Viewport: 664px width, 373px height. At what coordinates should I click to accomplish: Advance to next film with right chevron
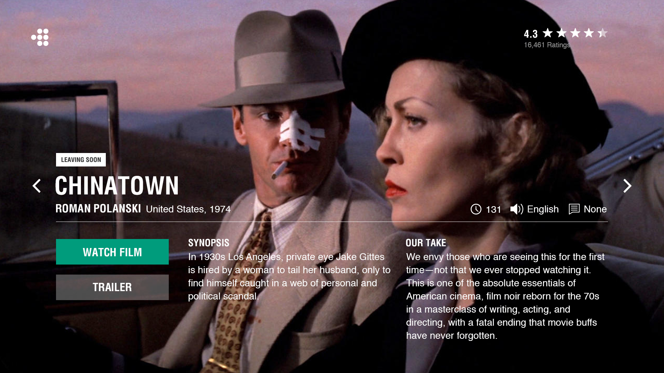click(x=627, y=186)
